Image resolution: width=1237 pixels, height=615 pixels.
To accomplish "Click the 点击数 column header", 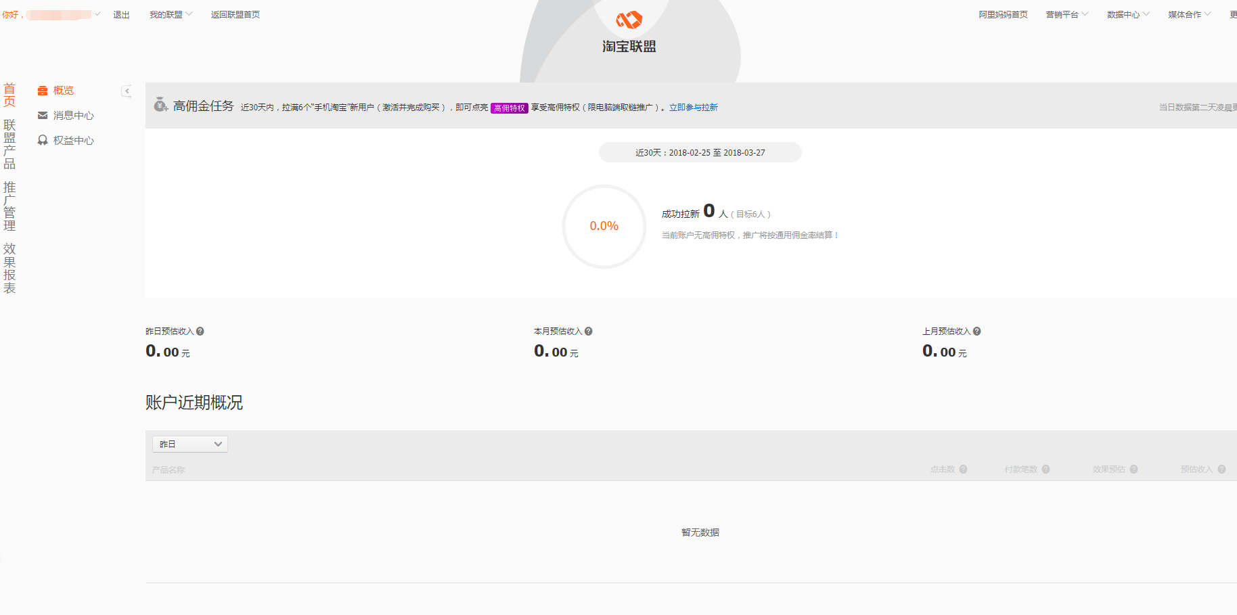I will [943, 470].
